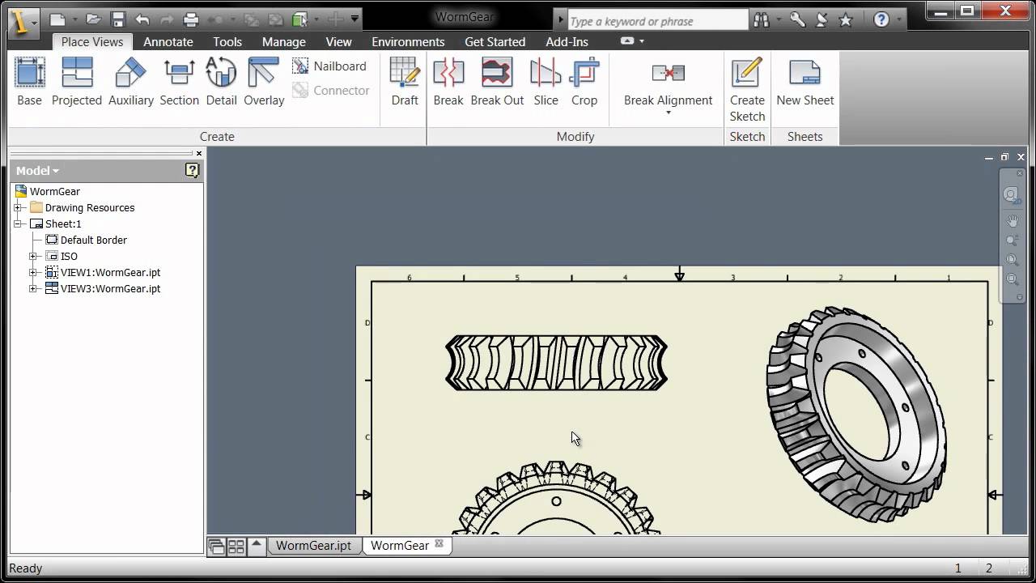1036x583 pixels.
Task: Select the Nailboard tool
Action: pos(331,66)
